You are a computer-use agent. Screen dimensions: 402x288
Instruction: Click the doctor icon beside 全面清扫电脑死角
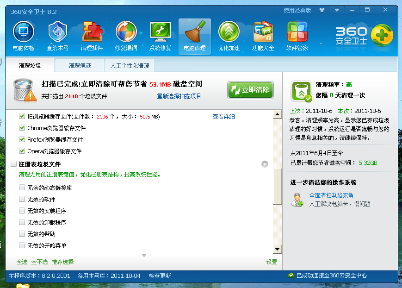coord(297,200)
